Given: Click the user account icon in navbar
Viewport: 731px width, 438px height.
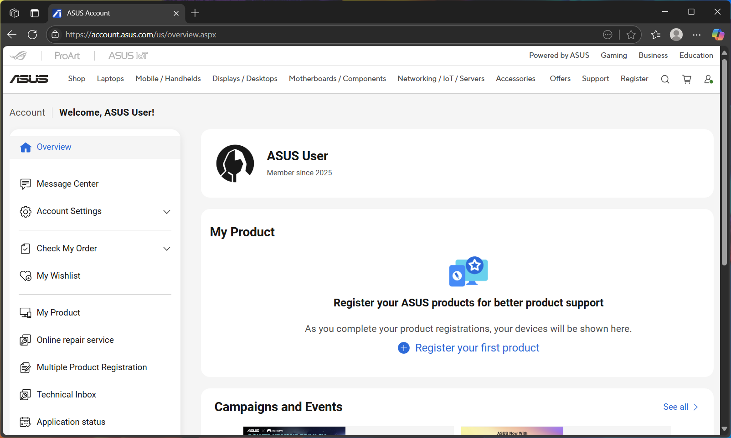Looking at the screenshot, I should tap(708, 79).
